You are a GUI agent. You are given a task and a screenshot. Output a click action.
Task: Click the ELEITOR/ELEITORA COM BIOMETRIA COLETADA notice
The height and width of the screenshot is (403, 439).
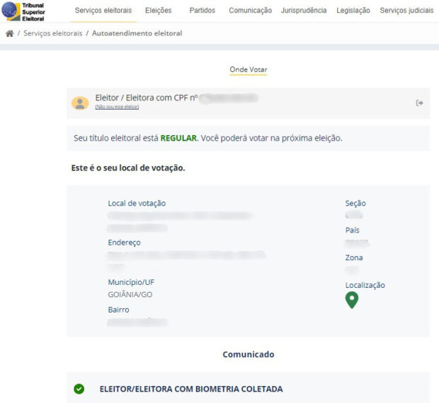coord(190,389)
